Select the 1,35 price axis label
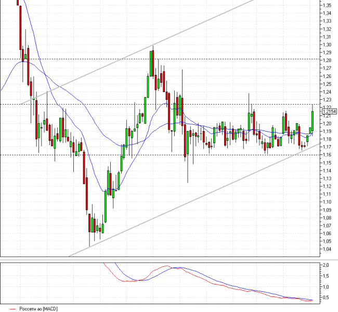 coord(327,5)
